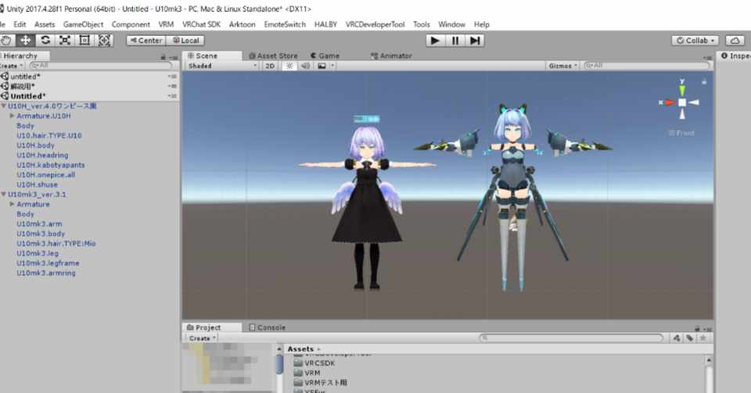Open the VRCSDK folder

[314, 363]
